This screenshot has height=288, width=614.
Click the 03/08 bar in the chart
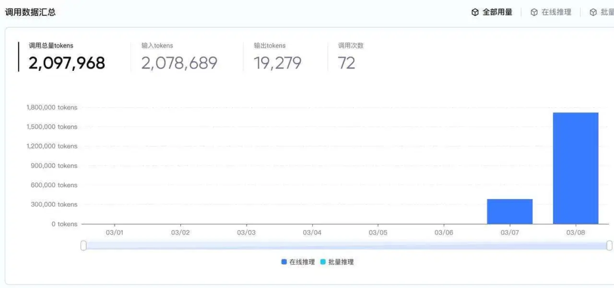tap(575, 168)
